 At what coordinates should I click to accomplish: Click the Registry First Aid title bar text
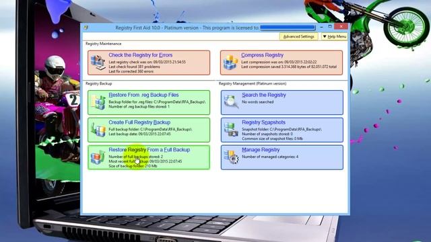[187, 28]
